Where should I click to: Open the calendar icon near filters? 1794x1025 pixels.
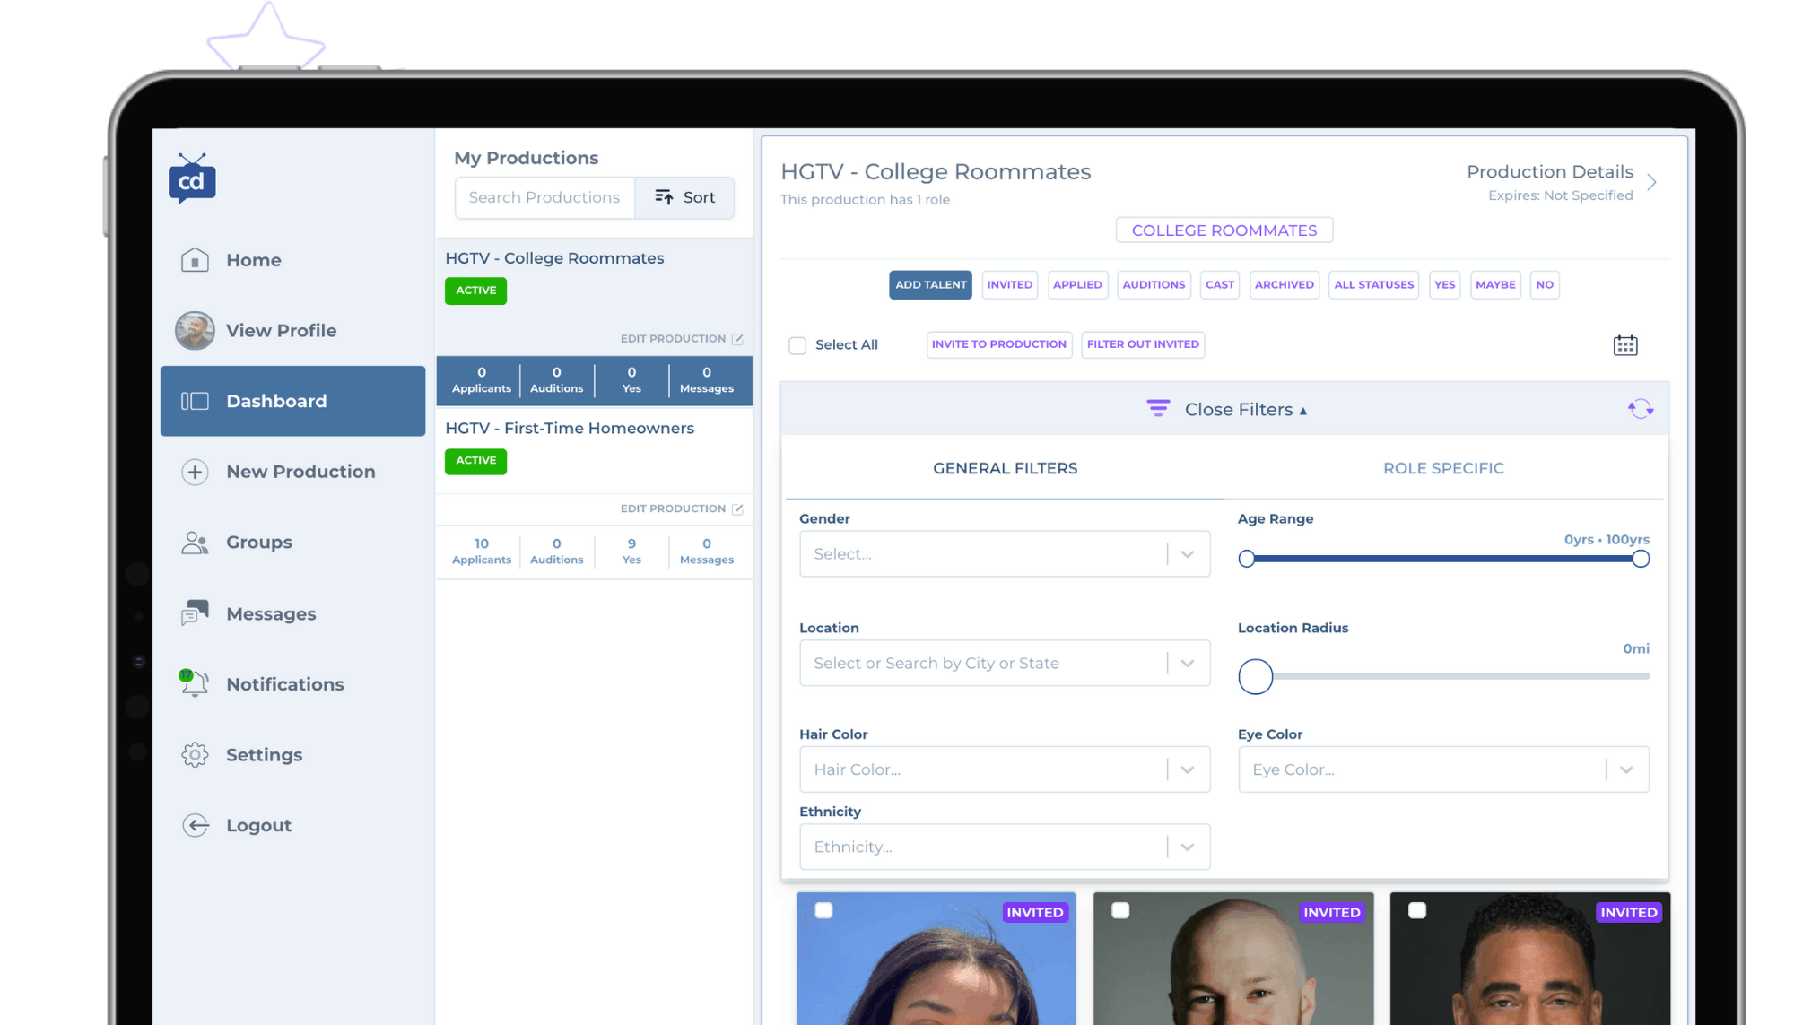point(1624,345)
